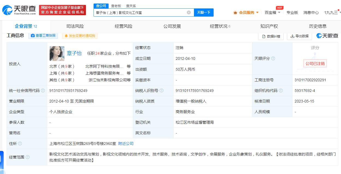Click the document icon in 数据纠错
Viewport: 341px width, 174px height.
(x=264, y=36)
